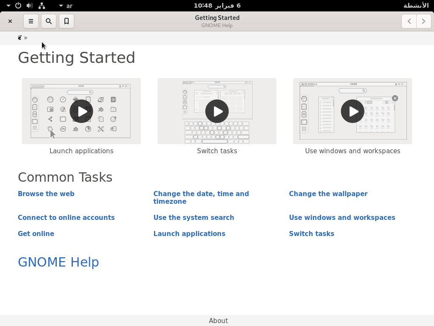Open Use the system search link
The image size is (434, 326).
point(194,218)
